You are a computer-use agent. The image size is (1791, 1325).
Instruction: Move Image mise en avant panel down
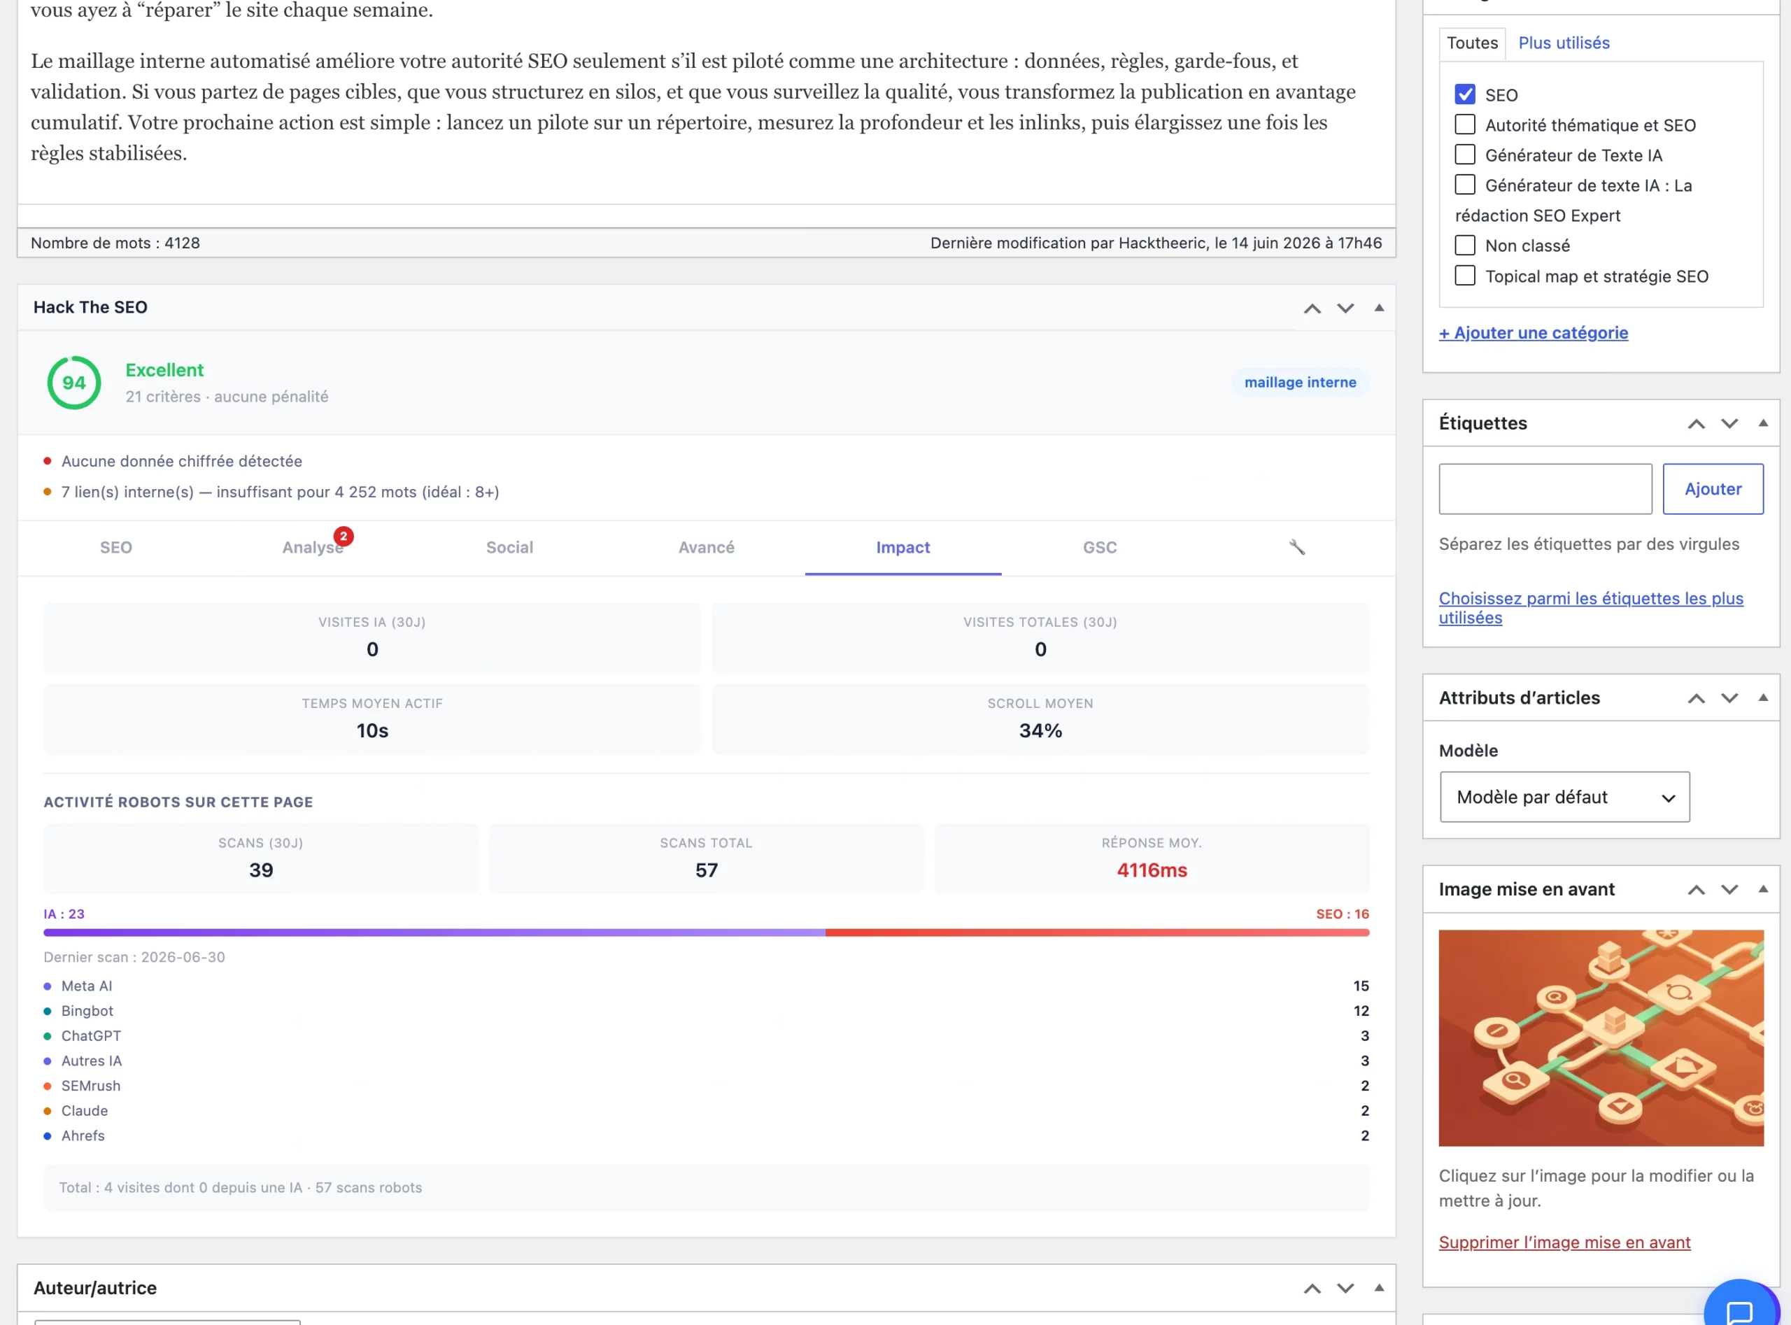(1729, 889)
